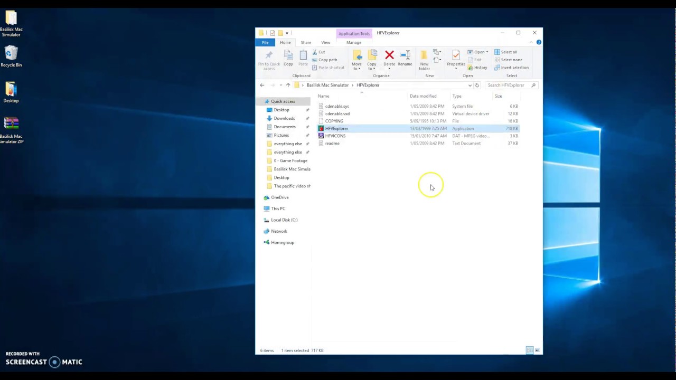Image resolution: width=676 pixels, height=380 pixels.
Task: Create a New folder from the ribbon
Action: [x=424, y=60]
